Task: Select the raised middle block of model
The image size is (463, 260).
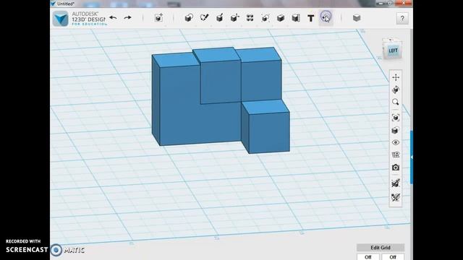Action: point(221,81)
